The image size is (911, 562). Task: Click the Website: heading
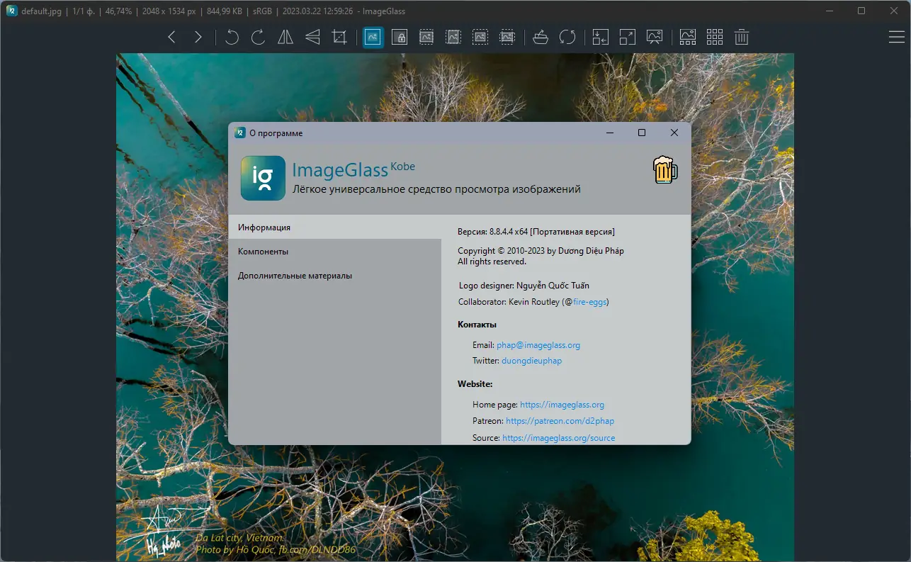[x=475, y=384]
